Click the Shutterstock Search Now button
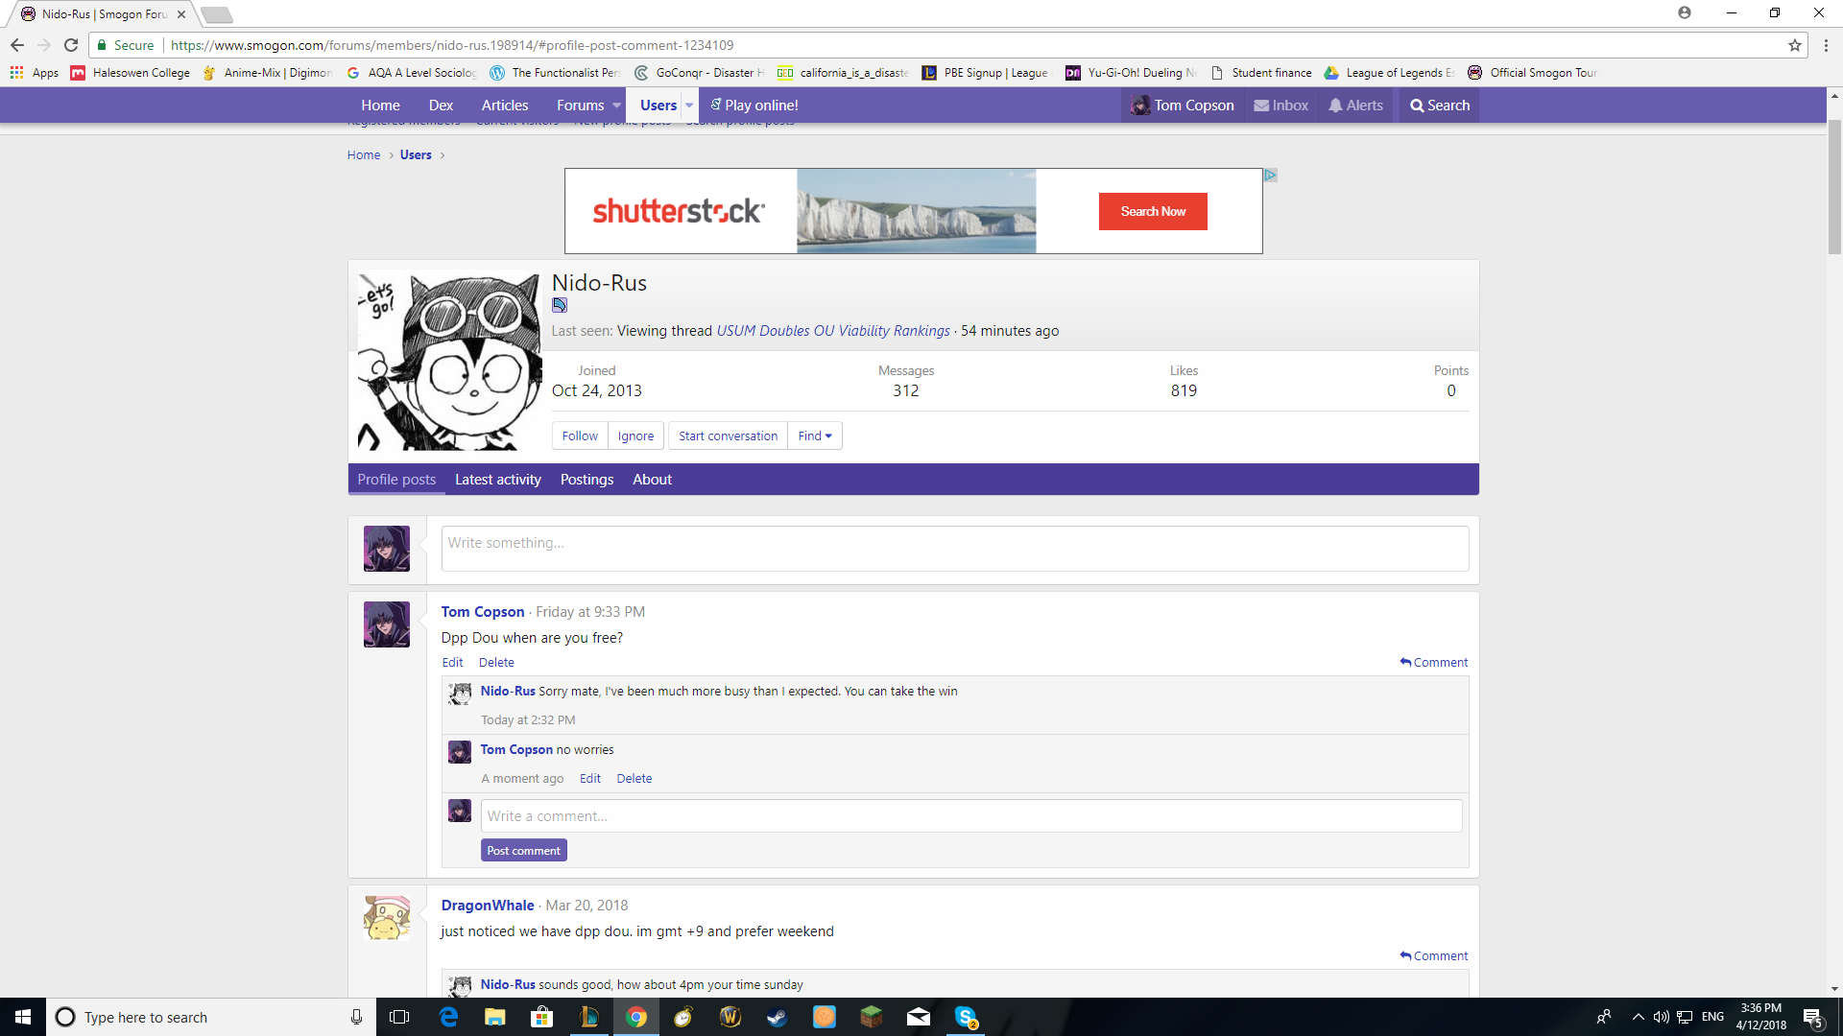Image resolution: width=1843 pixels, height=1036 pixels. [1153, 211]
